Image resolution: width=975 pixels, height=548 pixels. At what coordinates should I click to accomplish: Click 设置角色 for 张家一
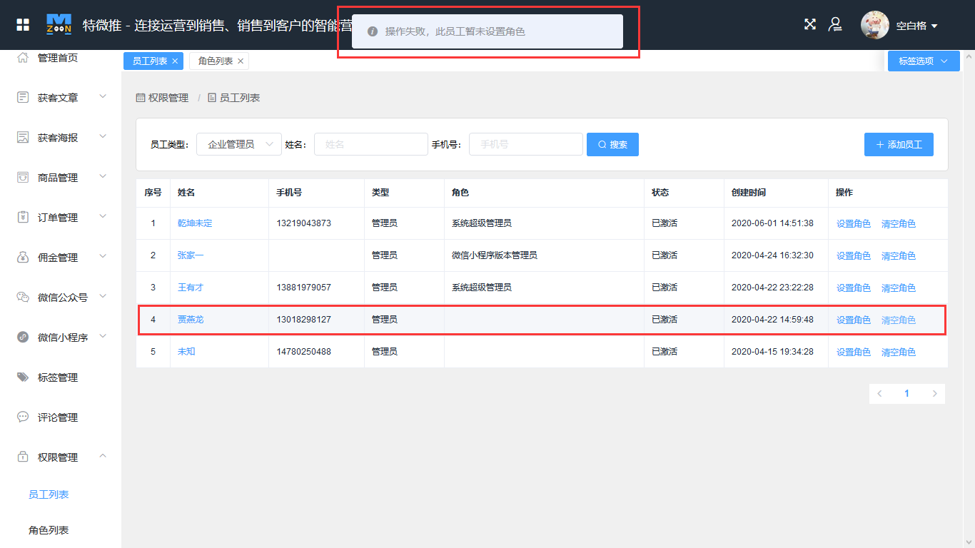click(854, 255)
